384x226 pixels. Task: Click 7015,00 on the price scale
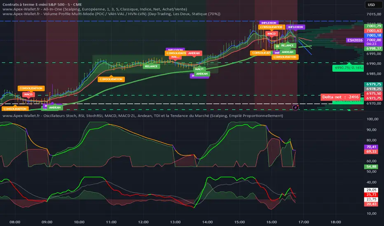(374, 14)
